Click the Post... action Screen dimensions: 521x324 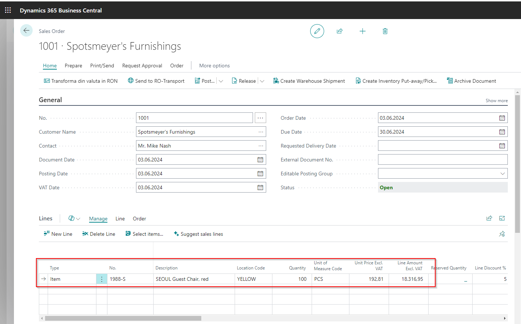coord(205,81)
